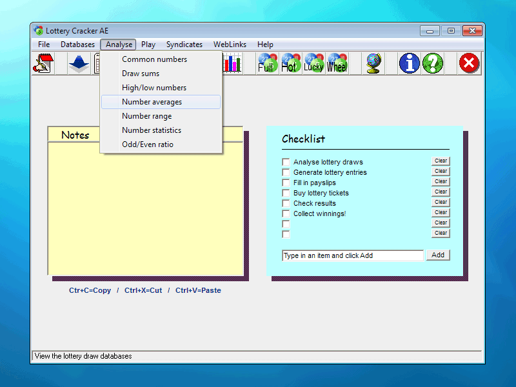Click the blue pyramid toolbar icon
The width and height of the screenshot is (516, 387).
pos(79,63)
